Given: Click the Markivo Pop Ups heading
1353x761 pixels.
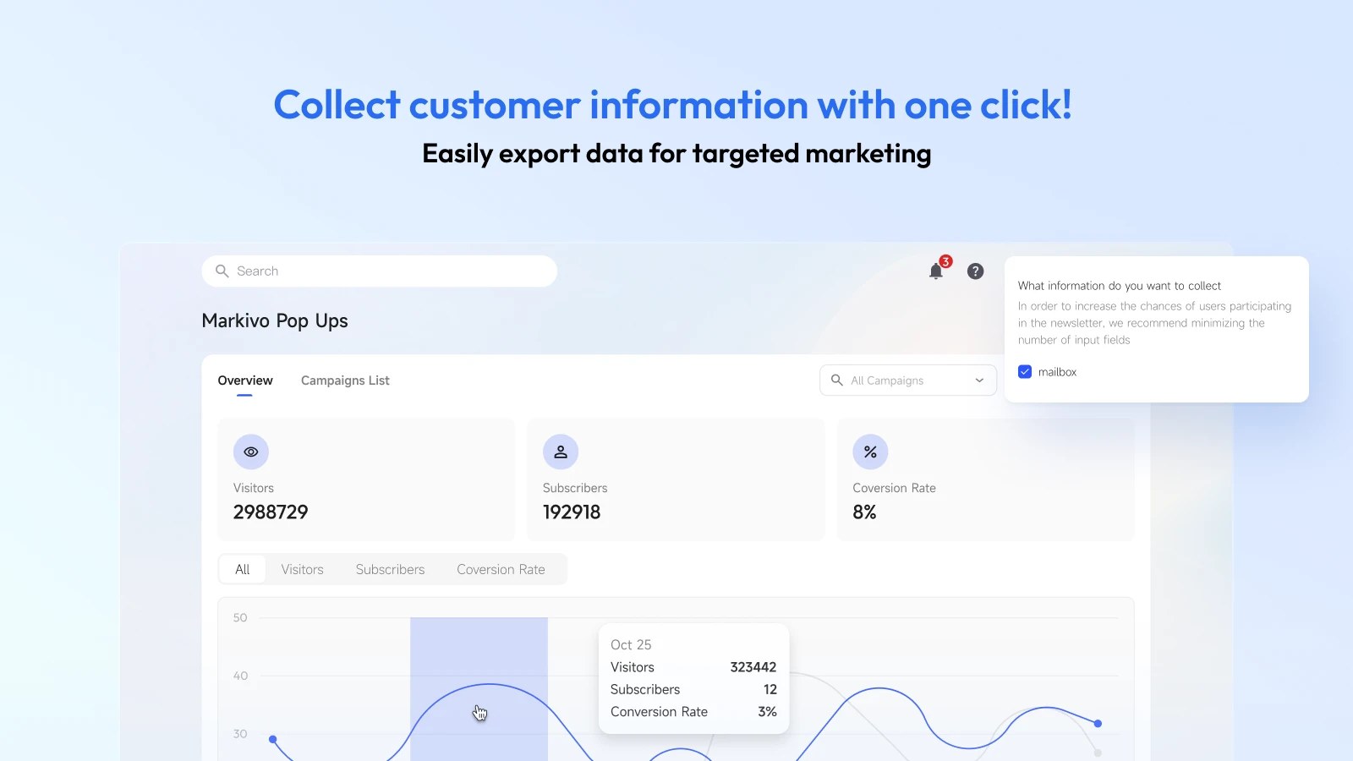Looking at the screenshot, I should [x=275, y=321].
